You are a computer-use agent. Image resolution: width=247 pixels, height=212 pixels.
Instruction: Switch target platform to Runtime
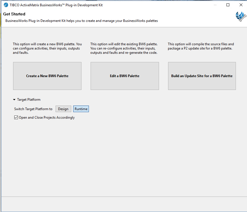(81, 109)
